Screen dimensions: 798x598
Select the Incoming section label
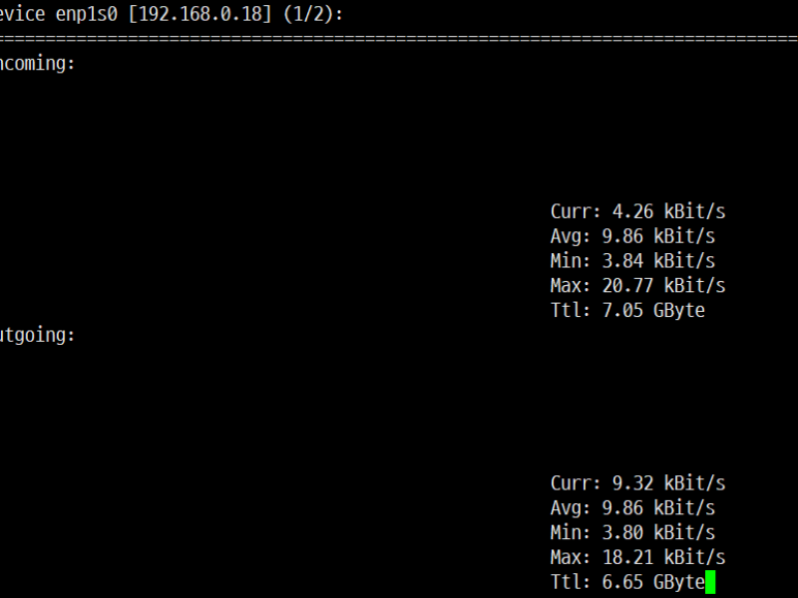(37, 64)
